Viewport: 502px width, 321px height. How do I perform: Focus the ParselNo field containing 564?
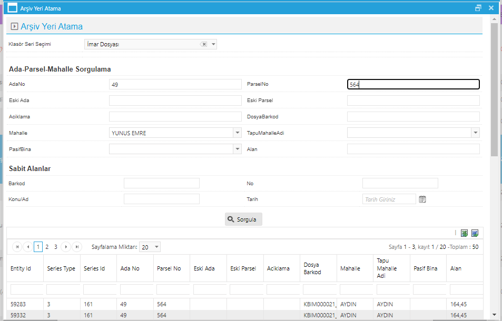pos(414,84)
